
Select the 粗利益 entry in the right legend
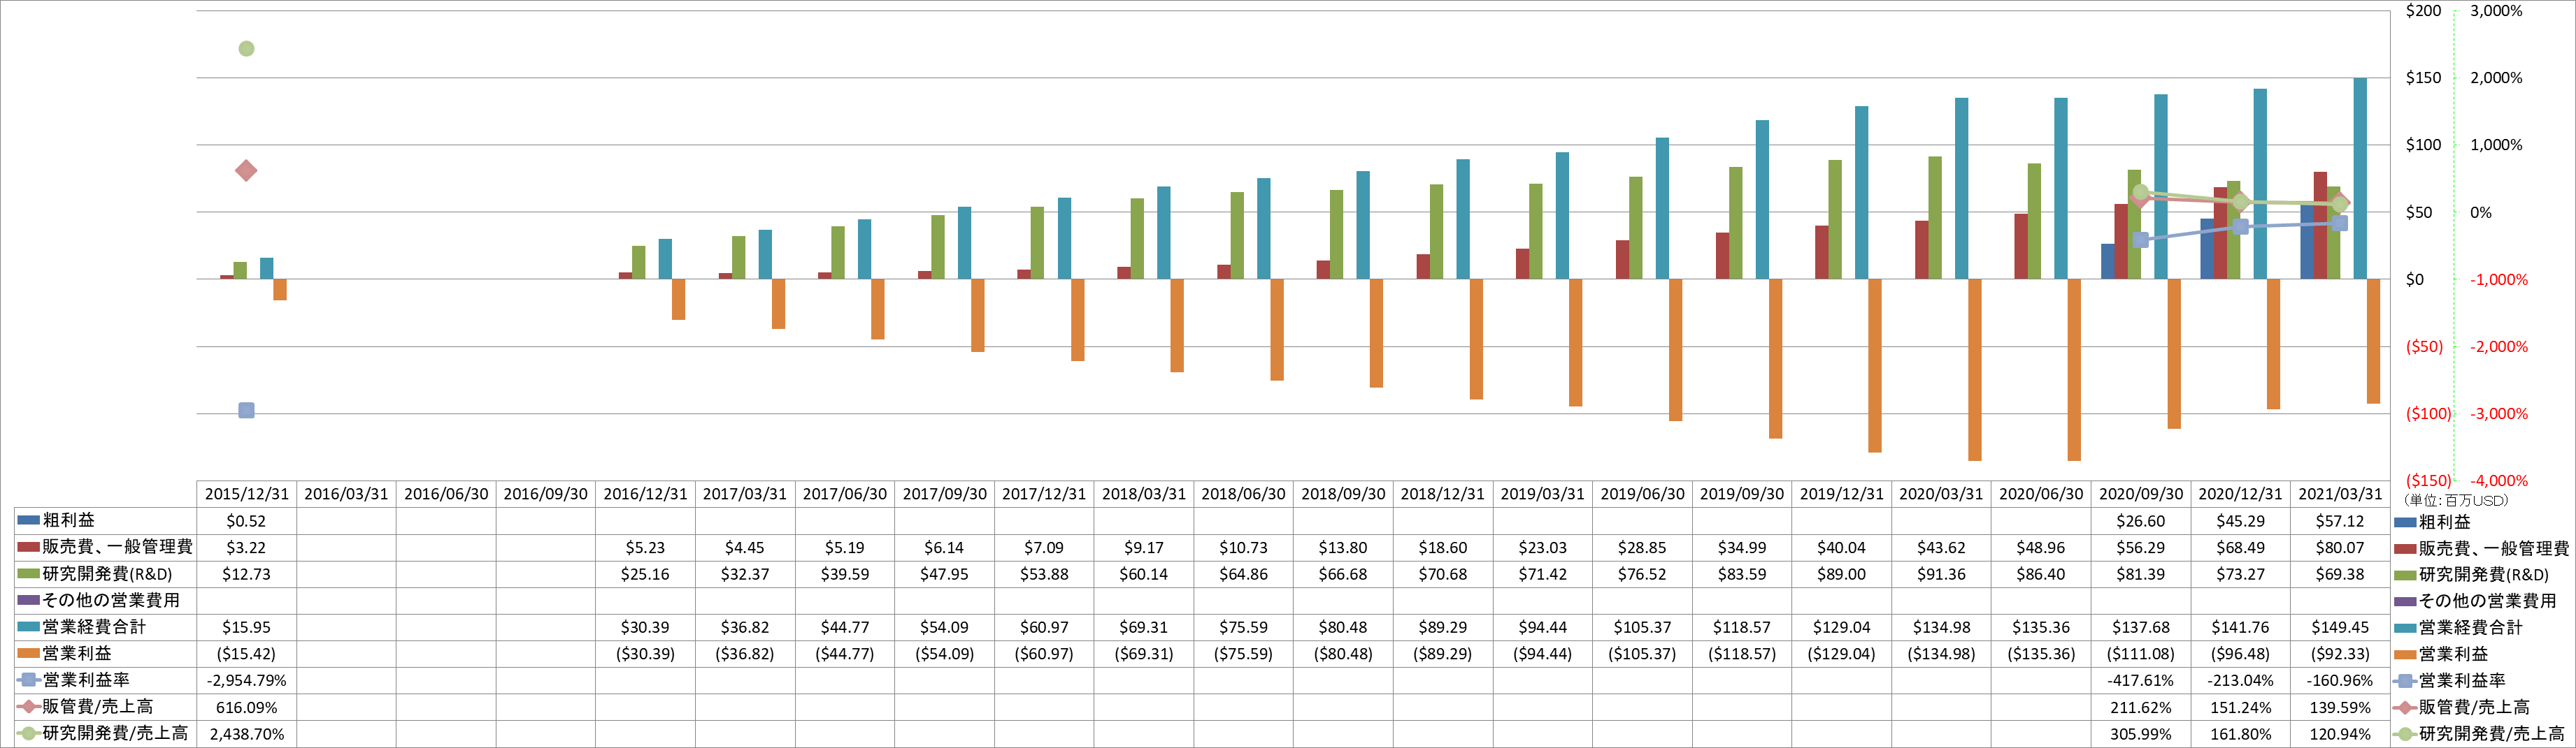[2433, 521]
